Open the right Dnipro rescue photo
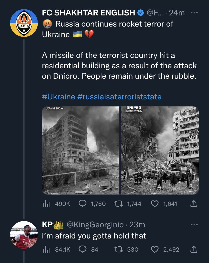Image resolution: width=209 pixels, height=263 pixels. tap(160, 150)
